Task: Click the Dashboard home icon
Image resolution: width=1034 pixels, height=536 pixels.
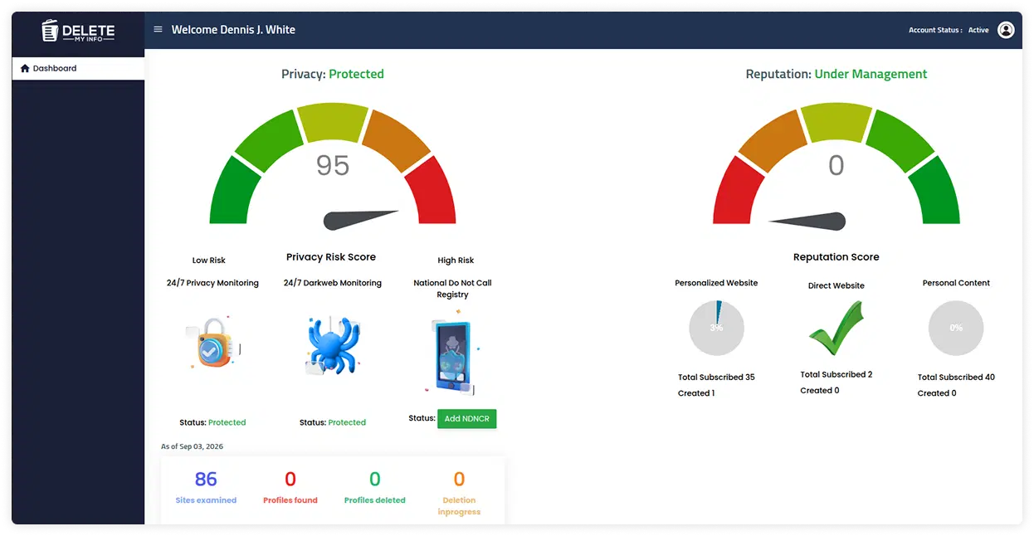Action: coord(25,68)
